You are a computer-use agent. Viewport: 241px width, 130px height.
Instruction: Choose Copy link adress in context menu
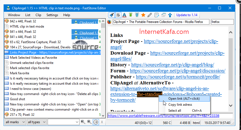click(x=184, y=105)
